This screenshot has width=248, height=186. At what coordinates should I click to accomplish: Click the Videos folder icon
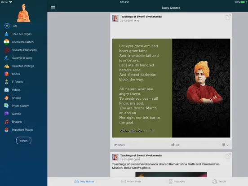(6, 90)
